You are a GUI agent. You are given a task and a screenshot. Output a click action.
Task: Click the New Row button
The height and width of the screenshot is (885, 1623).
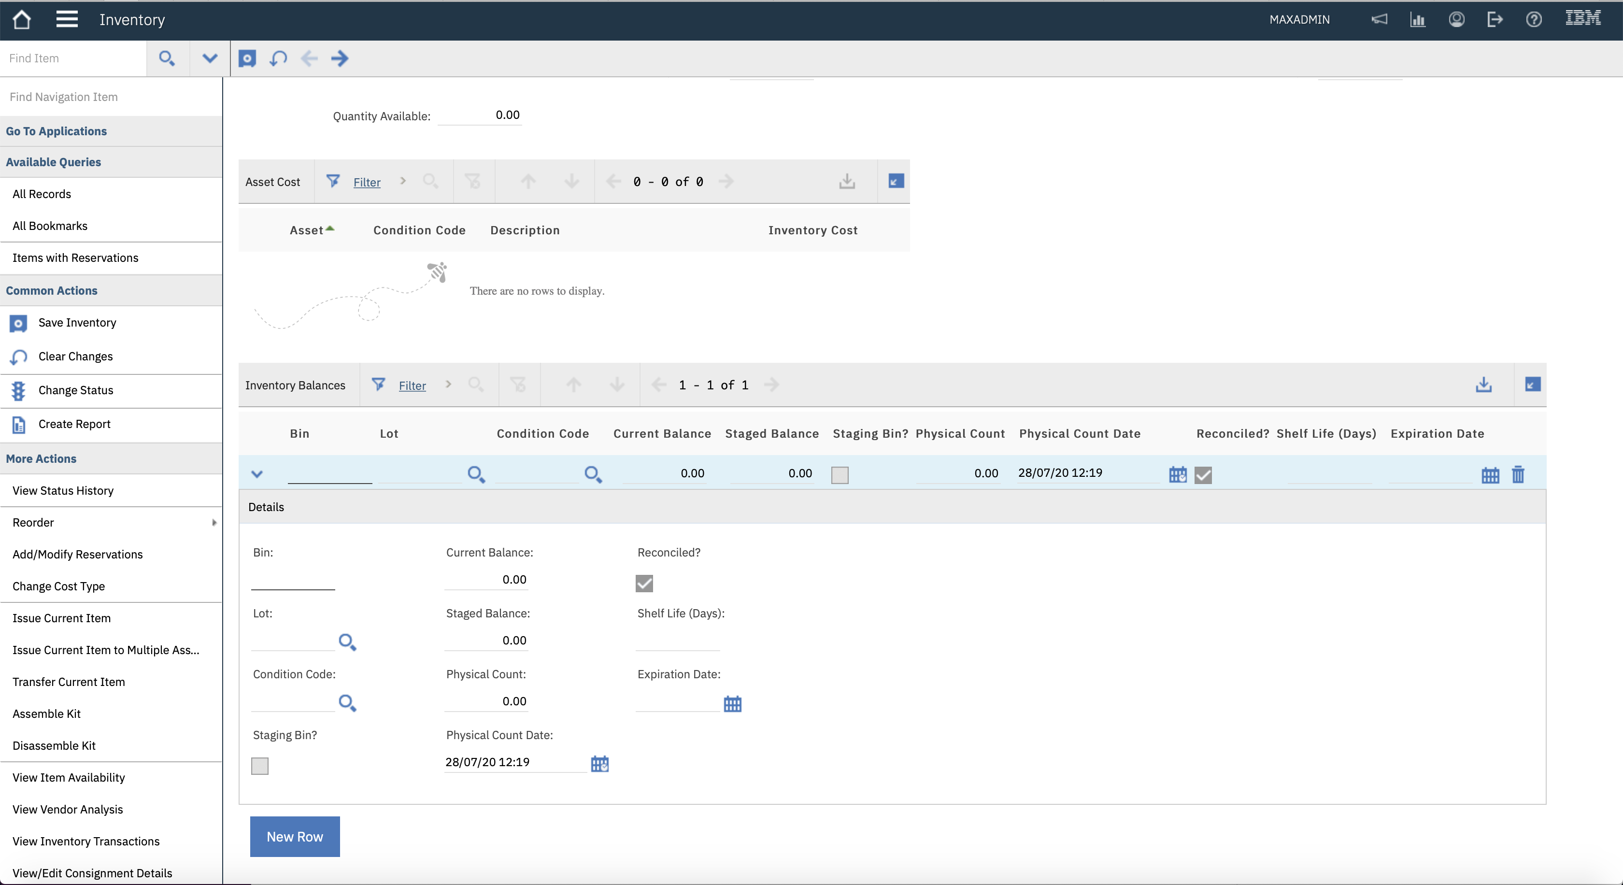coord(294,837)
